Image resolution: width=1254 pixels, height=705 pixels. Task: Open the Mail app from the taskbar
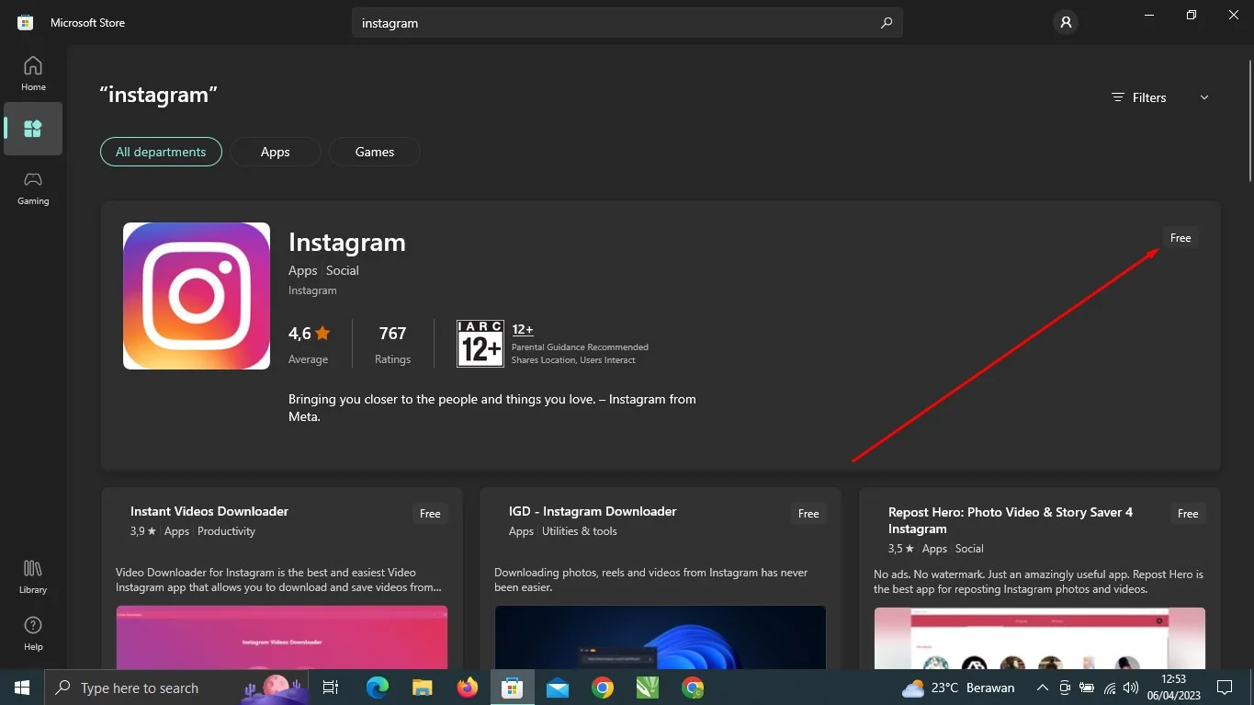tap(558, 688)
